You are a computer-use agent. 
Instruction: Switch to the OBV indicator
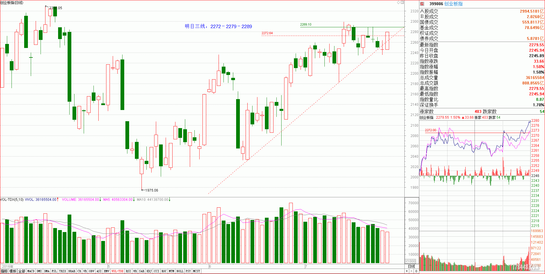coord(92,271)
